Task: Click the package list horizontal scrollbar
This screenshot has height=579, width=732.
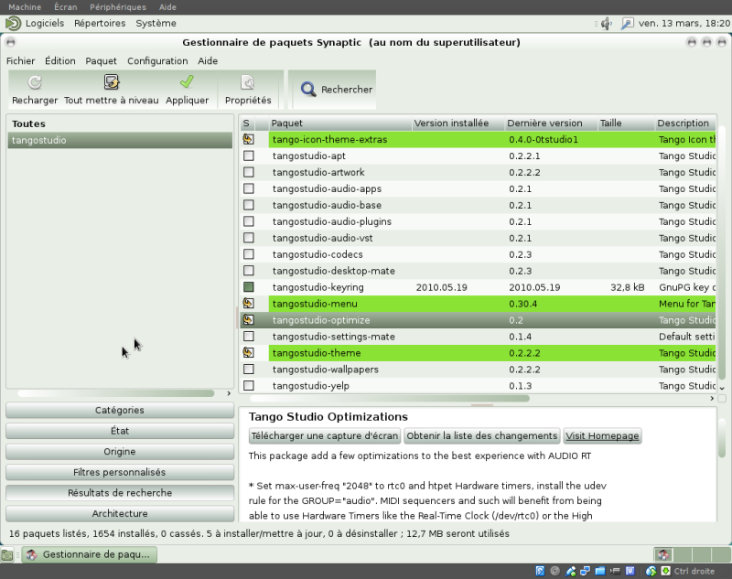Action: tap(390, 399)
